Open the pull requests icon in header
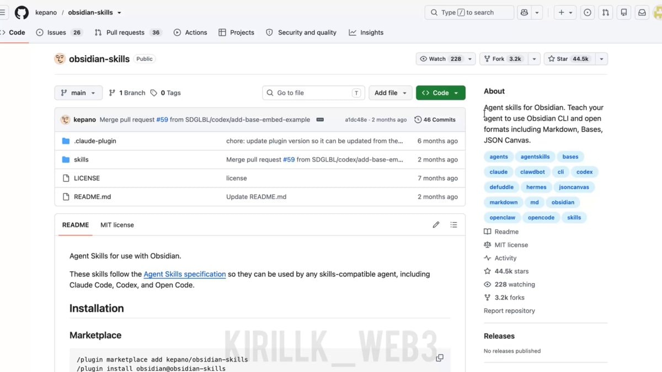 [606, 12]
